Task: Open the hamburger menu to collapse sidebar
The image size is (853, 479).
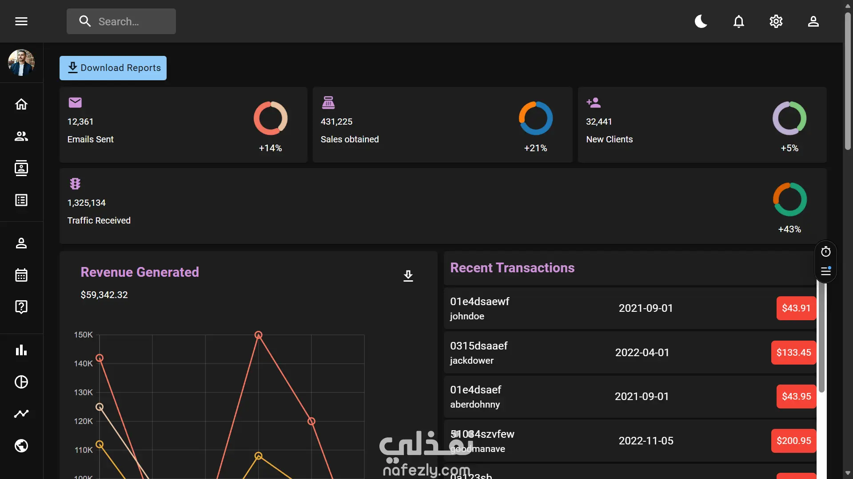Action: pos(21,21)
